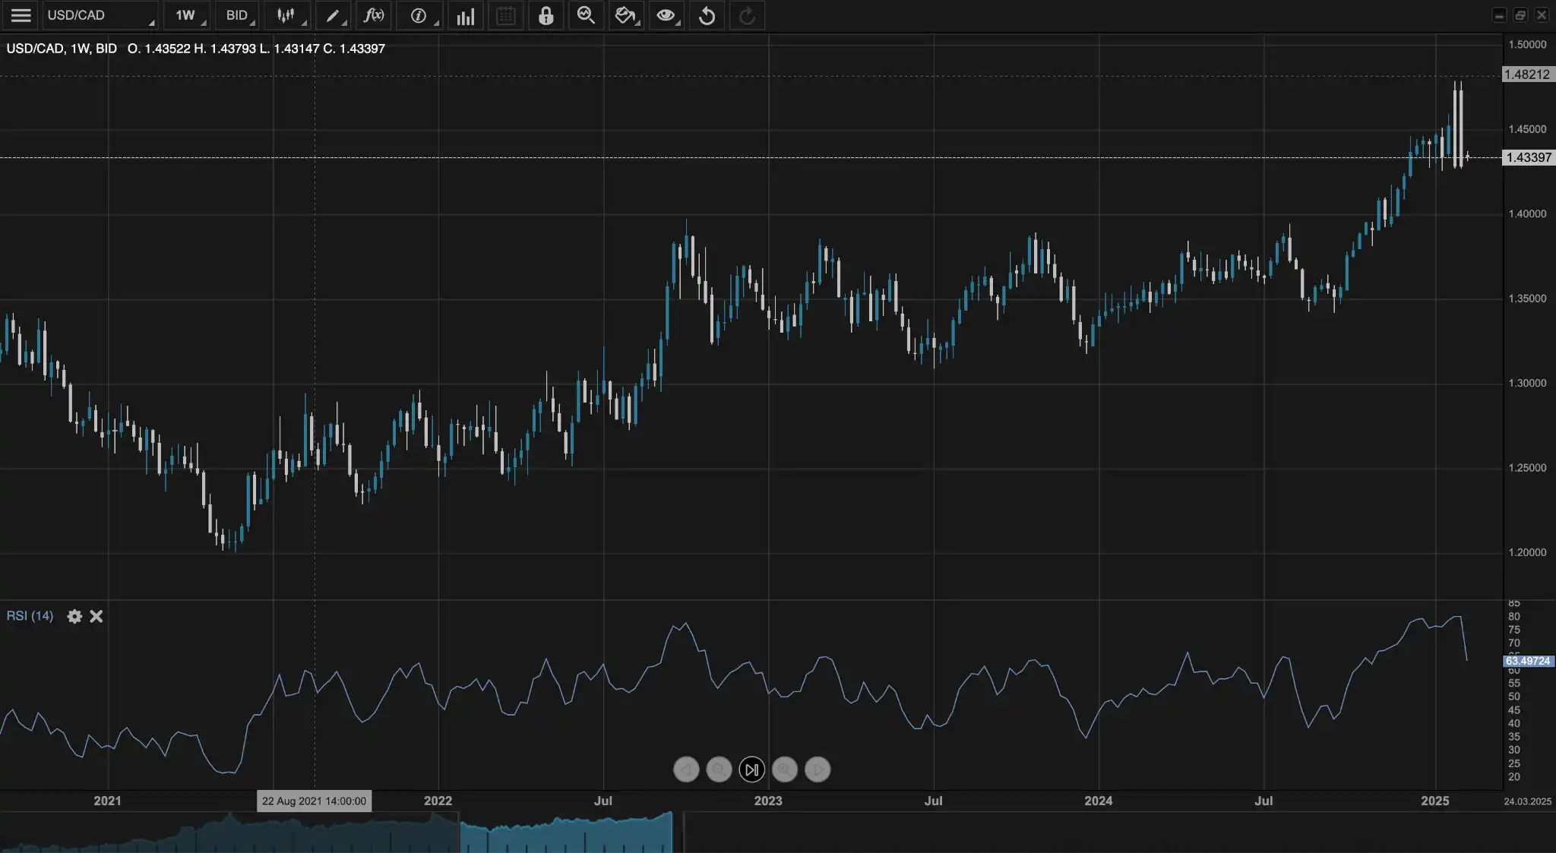Toggle the eye visibility icon
The width and height of the screenshot is (1556, 853).
666,15
